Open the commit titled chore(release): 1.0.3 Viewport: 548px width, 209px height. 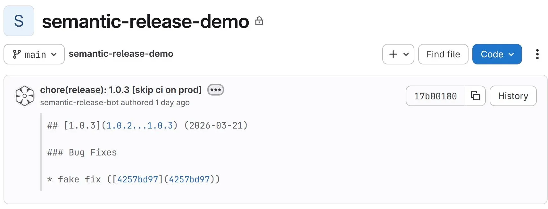click(120, 90)
